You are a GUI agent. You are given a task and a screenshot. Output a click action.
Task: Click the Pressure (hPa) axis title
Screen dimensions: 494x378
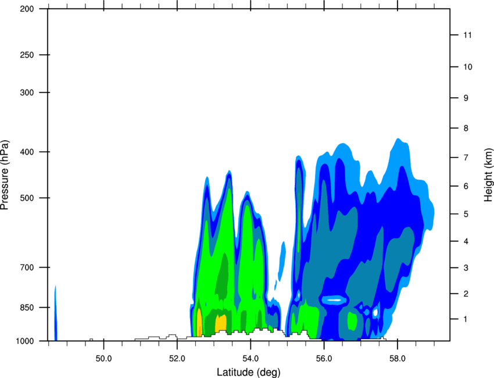5,175
